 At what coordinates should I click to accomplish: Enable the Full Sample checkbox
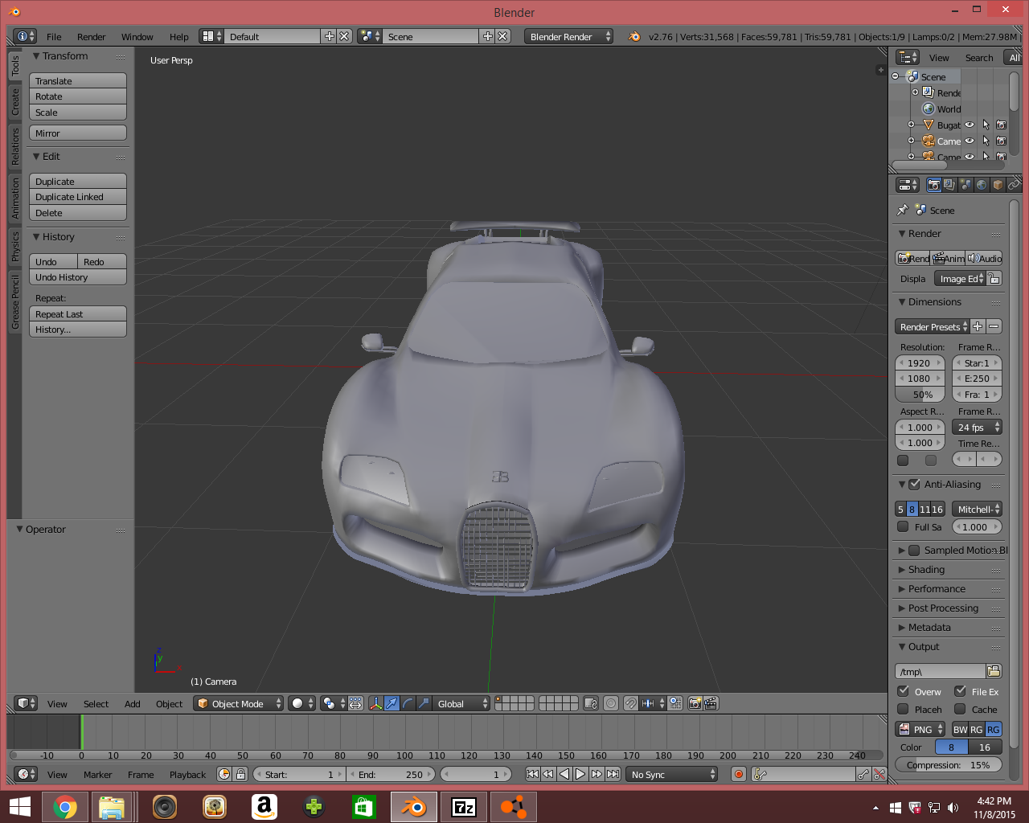pyautogui.click(x=903, y=526)
